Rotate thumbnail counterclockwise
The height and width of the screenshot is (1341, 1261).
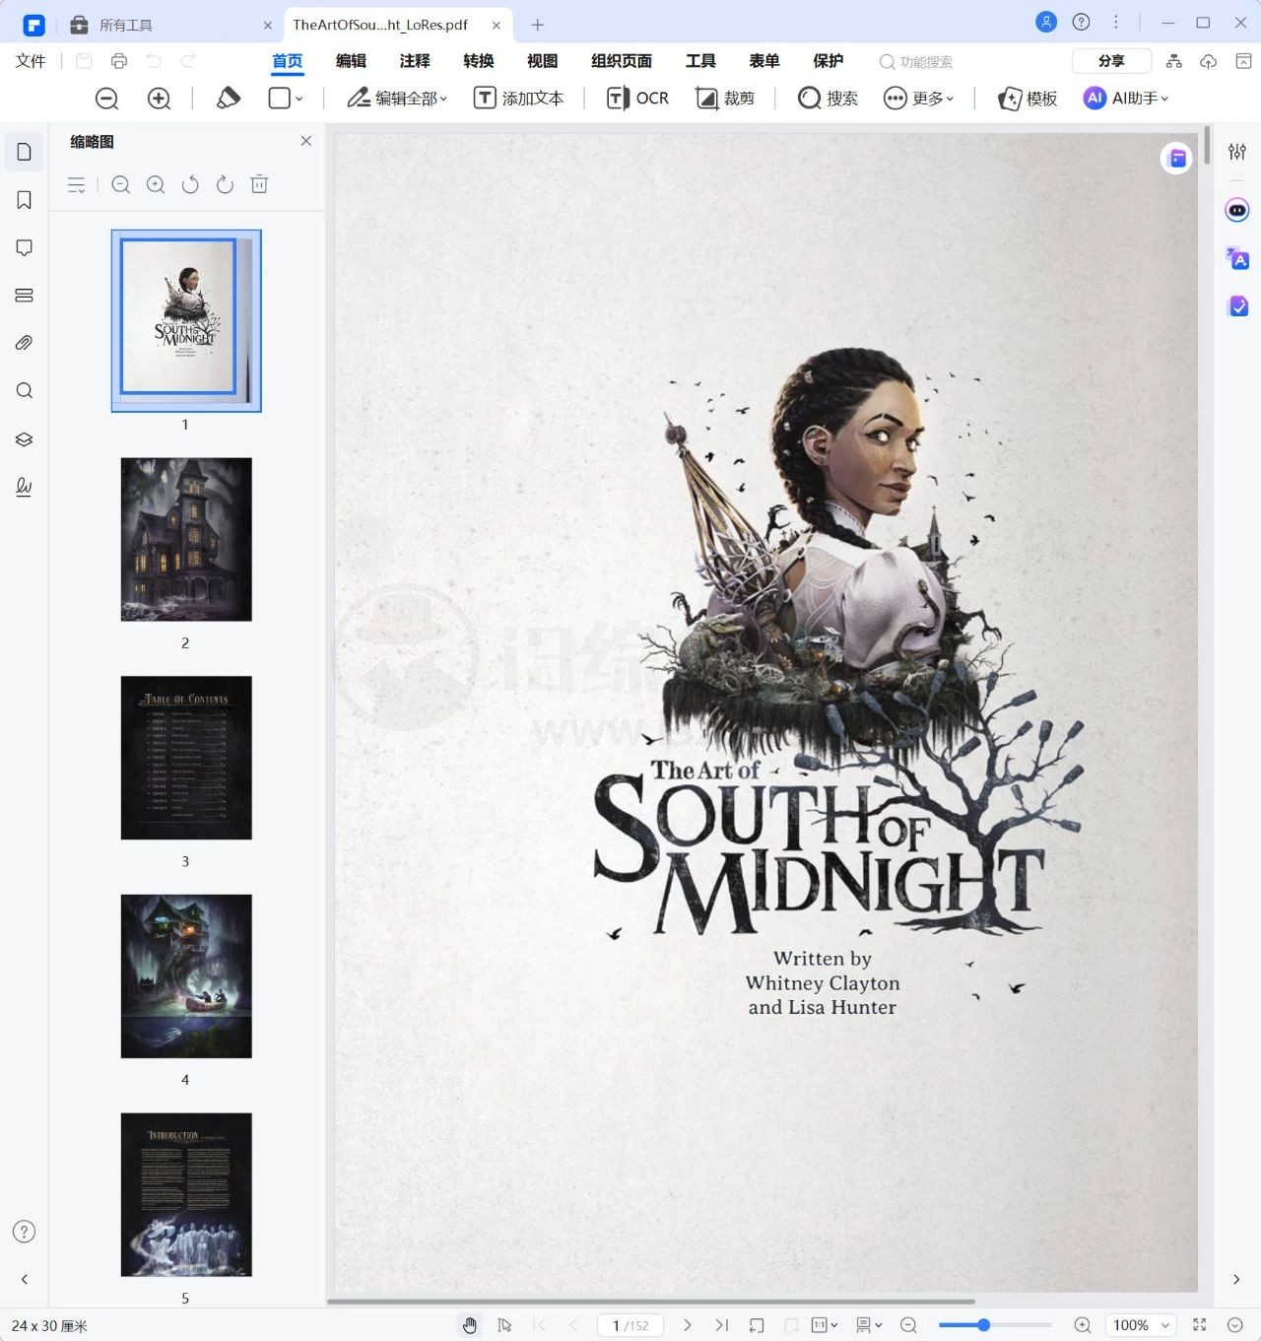click(190, 184)
